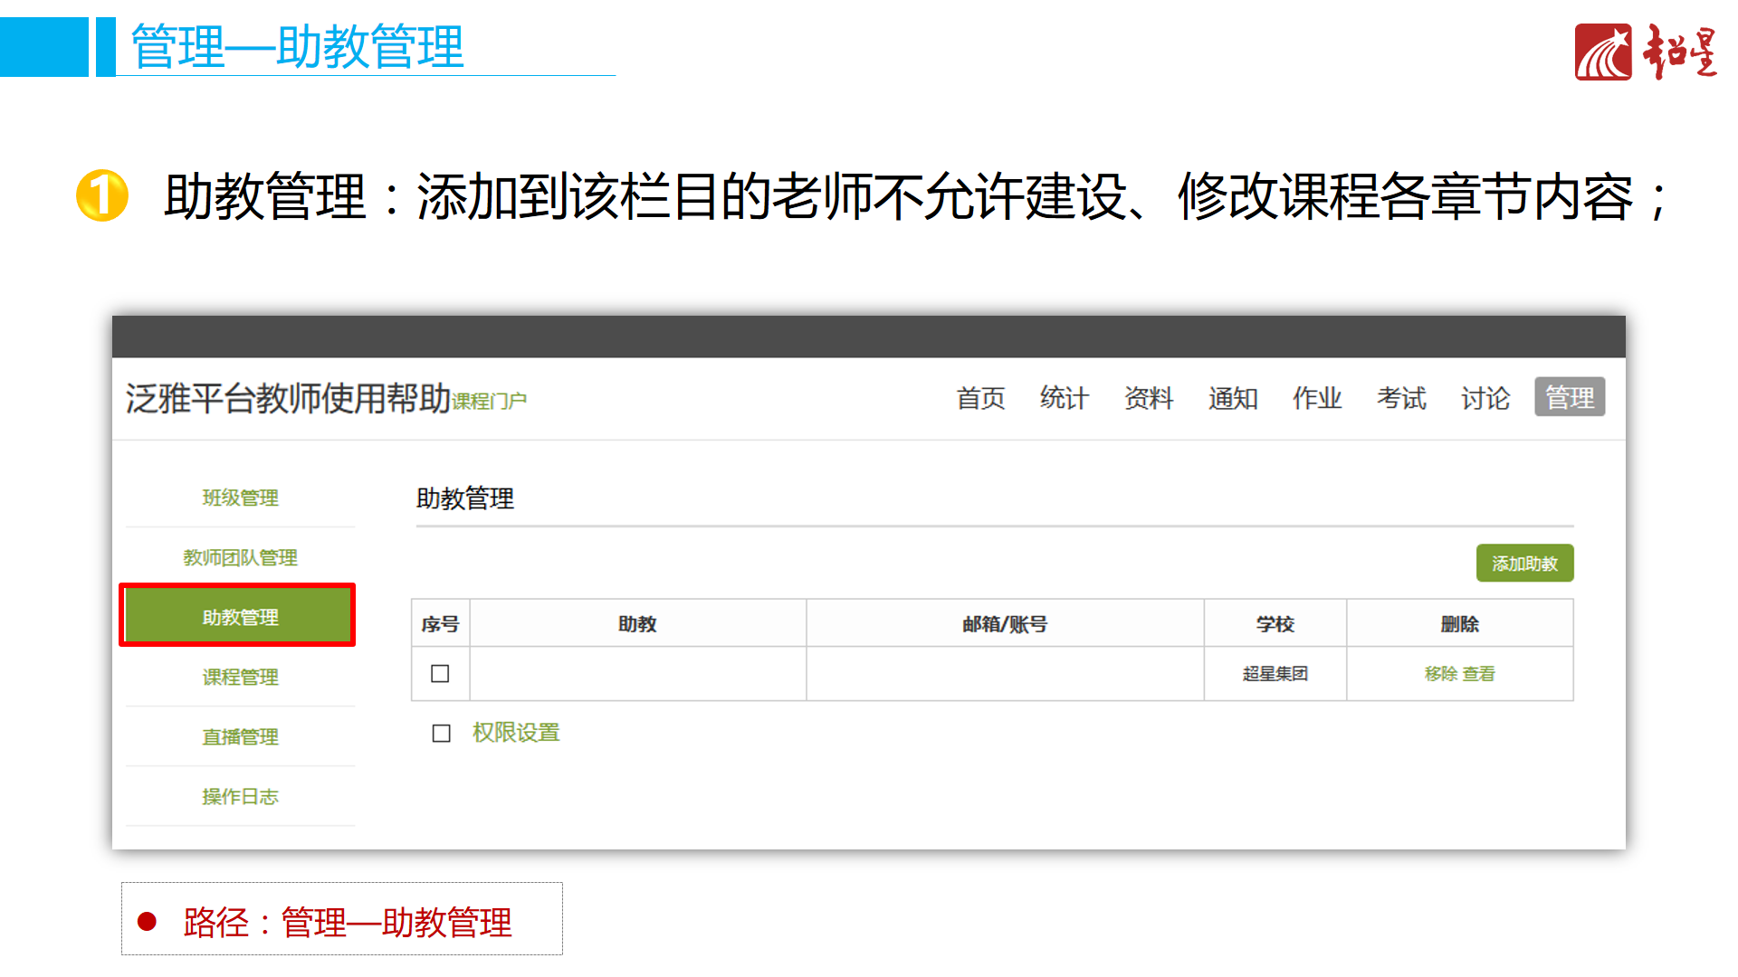Open 操作日志 from the sidebar
The width and height of the screenshot is (1738, 977).
click(x=240, y=796)
